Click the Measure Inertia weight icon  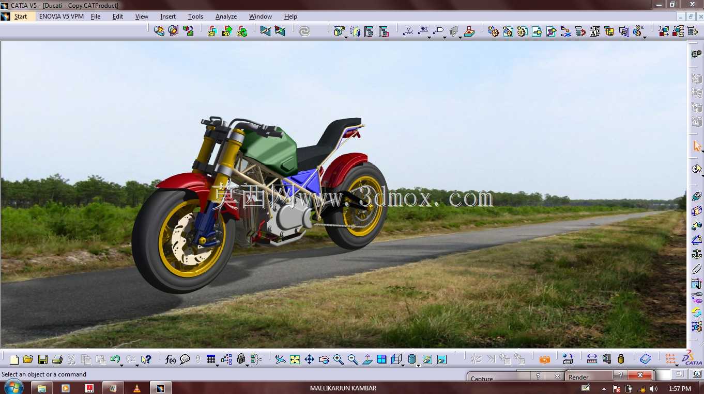(621, 359)
